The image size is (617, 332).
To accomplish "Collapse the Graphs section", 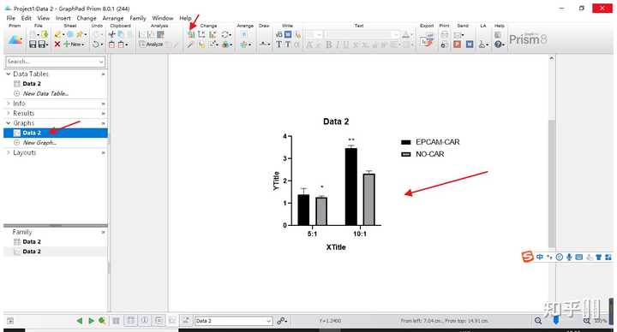I will coord(9,123).
